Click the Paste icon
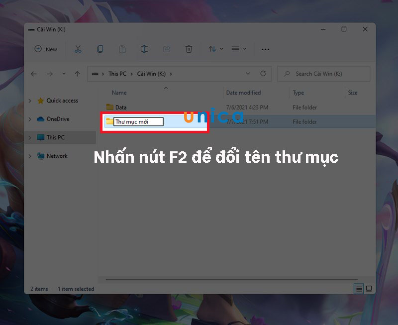Screen dimensions: 398x325 coord(122,49)
